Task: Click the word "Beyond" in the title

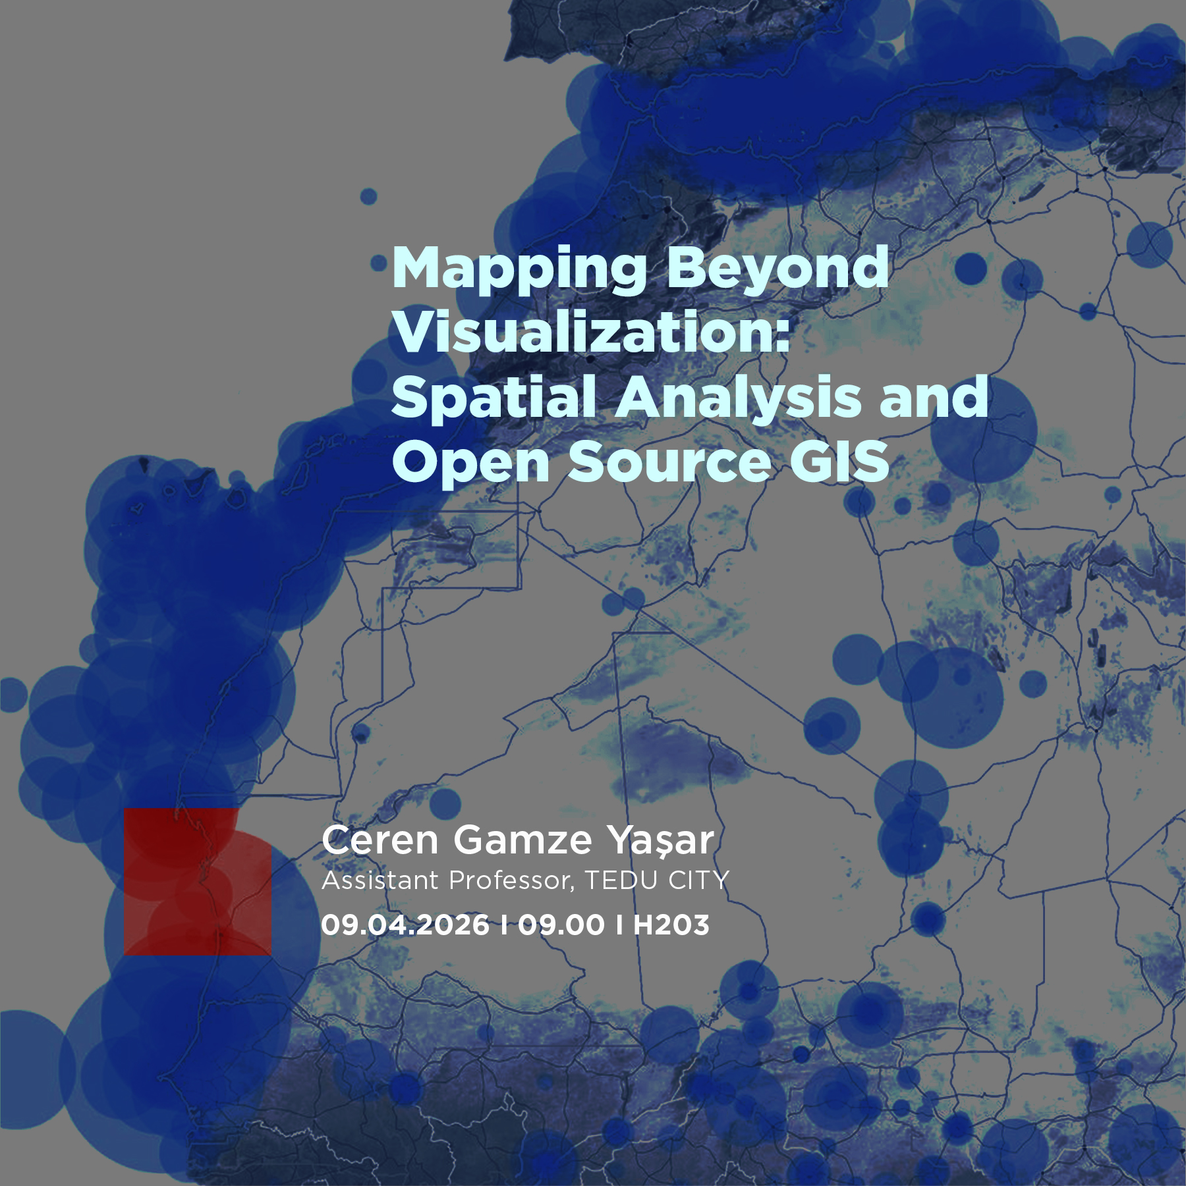Action: [777, 267]
